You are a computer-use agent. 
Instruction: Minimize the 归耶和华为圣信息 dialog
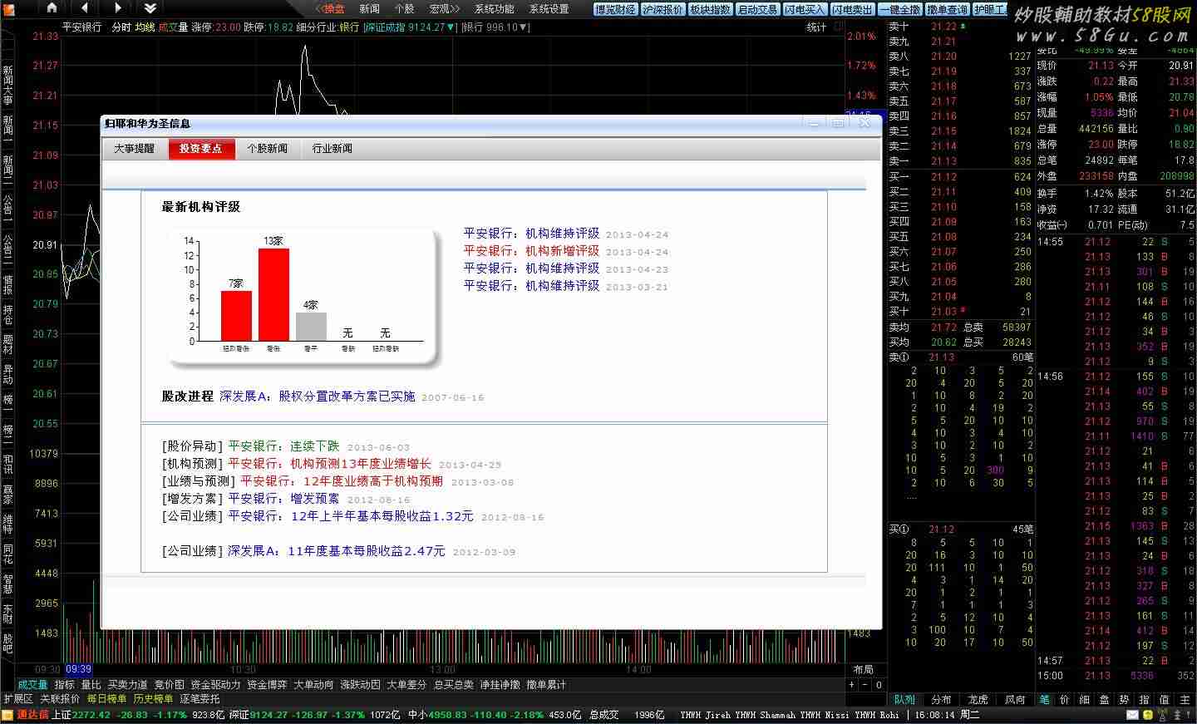click(x=814, y=123)
